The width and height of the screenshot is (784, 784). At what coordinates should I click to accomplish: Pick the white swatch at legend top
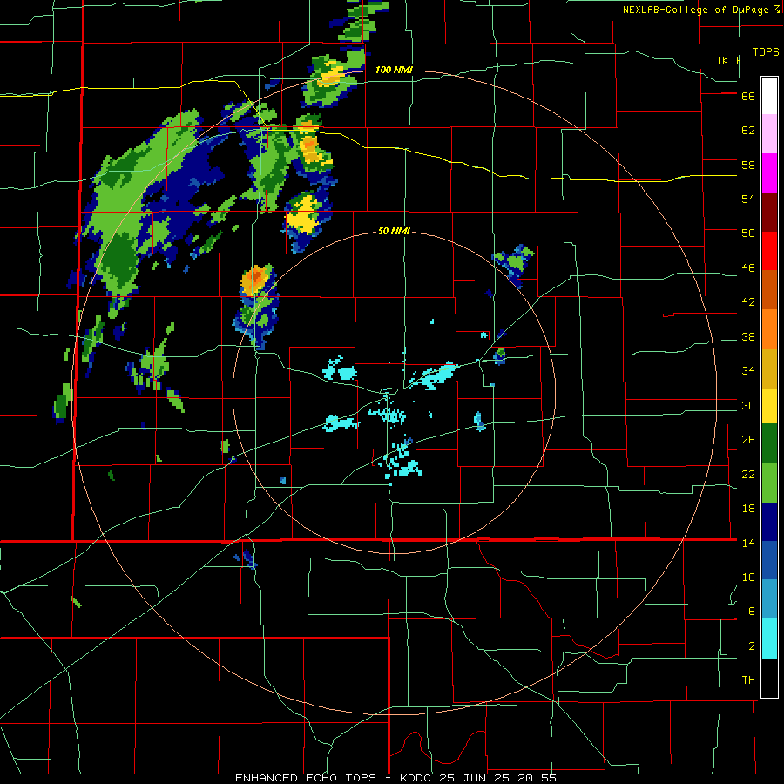pyautogui.click(x=769, y=96)
